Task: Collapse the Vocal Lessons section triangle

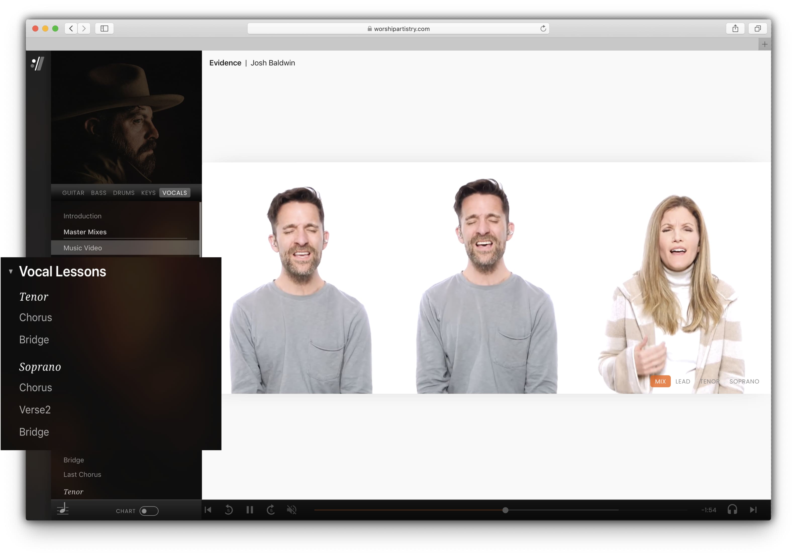Action: pyautogui.click(x=11, y=271)
